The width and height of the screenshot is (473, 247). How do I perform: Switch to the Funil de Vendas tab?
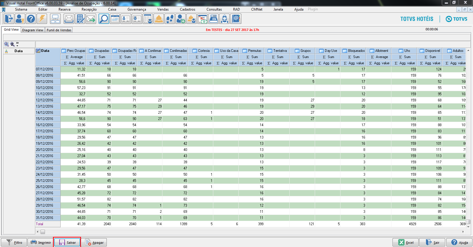click(x=59, y=30)
